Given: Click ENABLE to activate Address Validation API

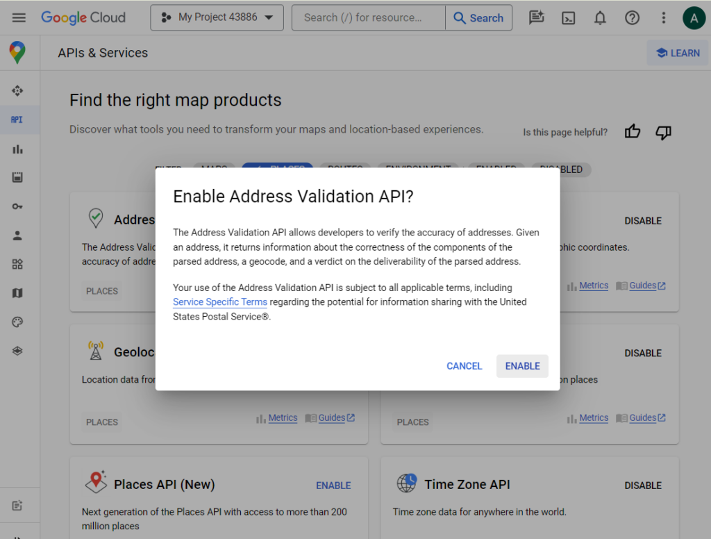Looking at the screenshot, I should pos(522,365).
